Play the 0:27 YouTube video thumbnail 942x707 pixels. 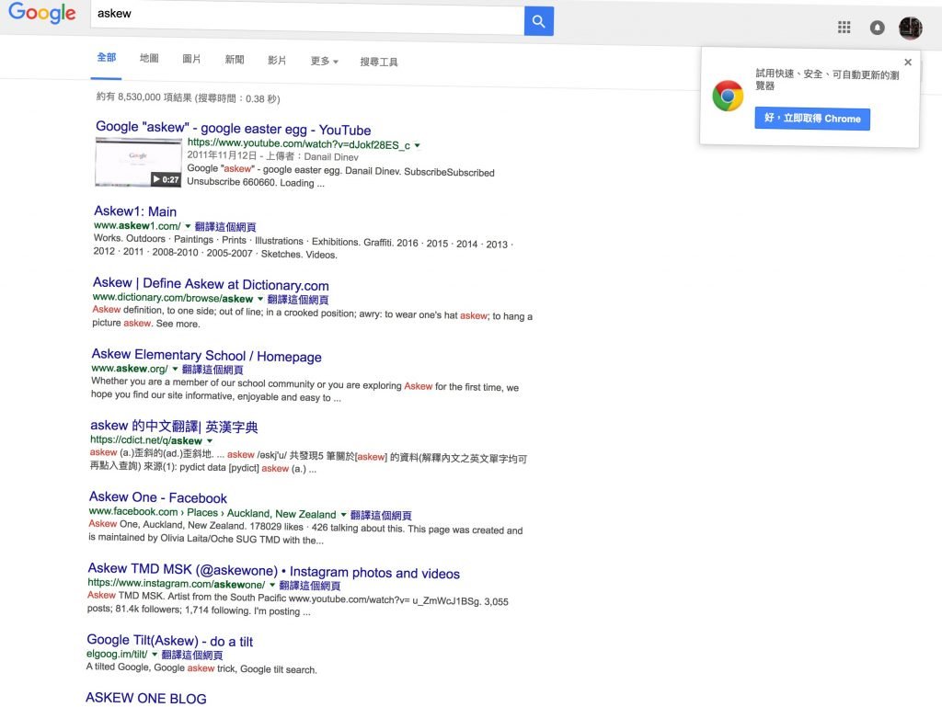(x=138, y=162)
